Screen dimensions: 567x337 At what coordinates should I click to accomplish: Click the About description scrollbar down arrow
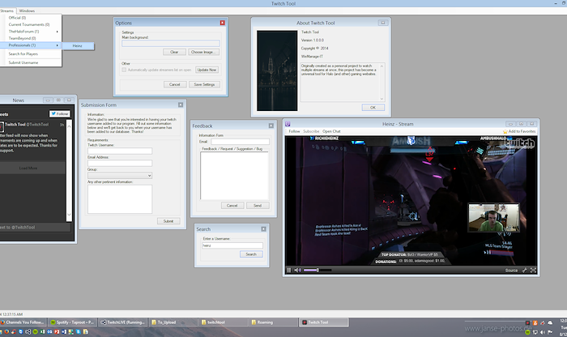pos(382,99)
